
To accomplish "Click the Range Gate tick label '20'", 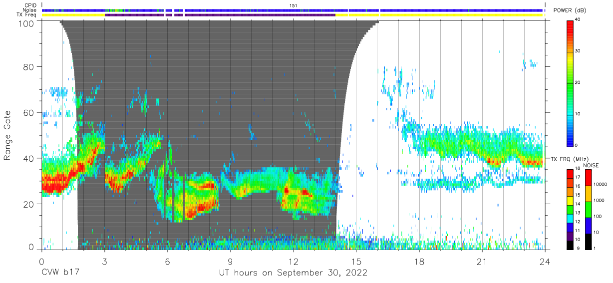I will pos(29,204).
